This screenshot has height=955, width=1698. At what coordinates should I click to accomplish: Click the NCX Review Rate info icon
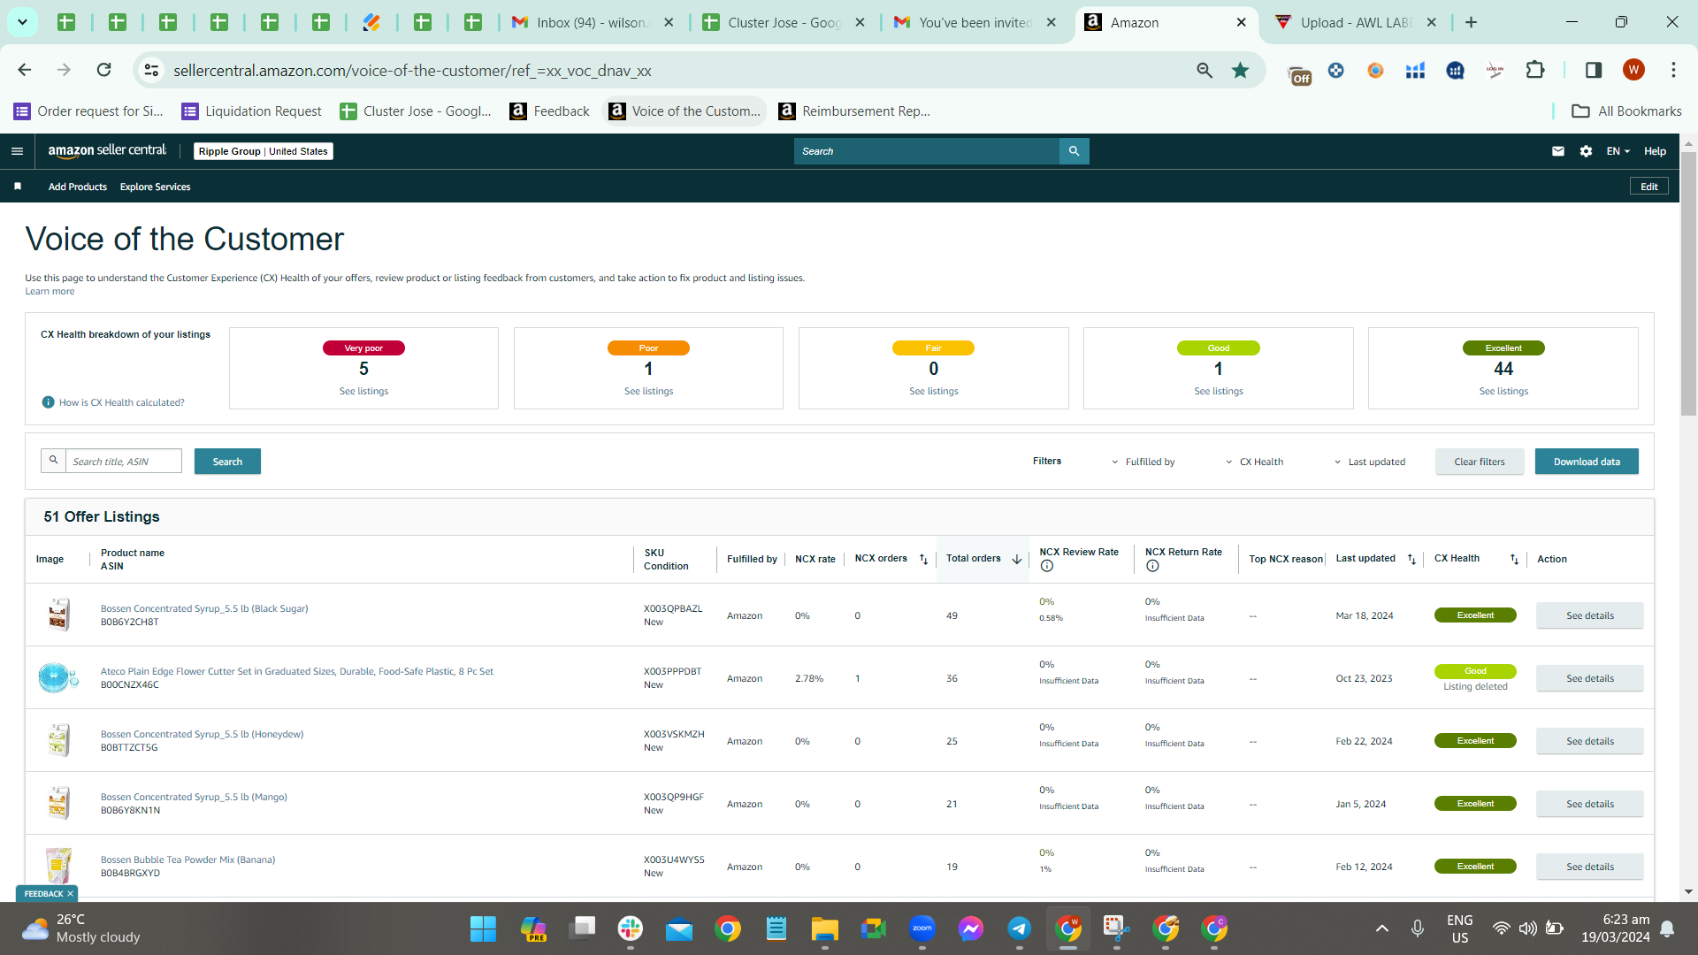(x=1047, y=567)
